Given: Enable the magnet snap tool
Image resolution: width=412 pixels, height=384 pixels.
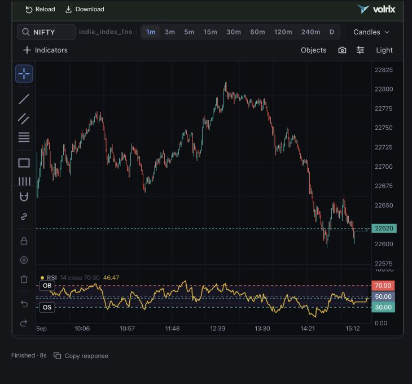Looking at the screenshot, I should (x=24, y=197).
